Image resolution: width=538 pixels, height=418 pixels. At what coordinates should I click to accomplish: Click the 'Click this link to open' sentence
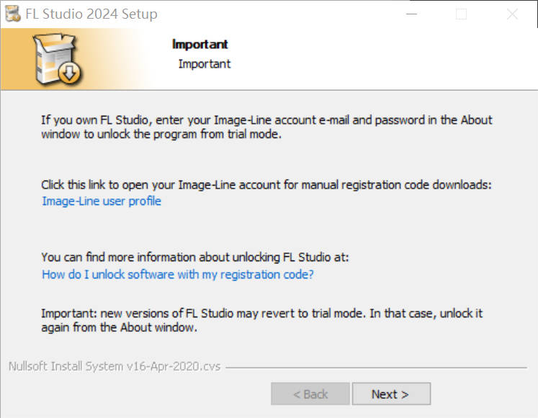266,185
